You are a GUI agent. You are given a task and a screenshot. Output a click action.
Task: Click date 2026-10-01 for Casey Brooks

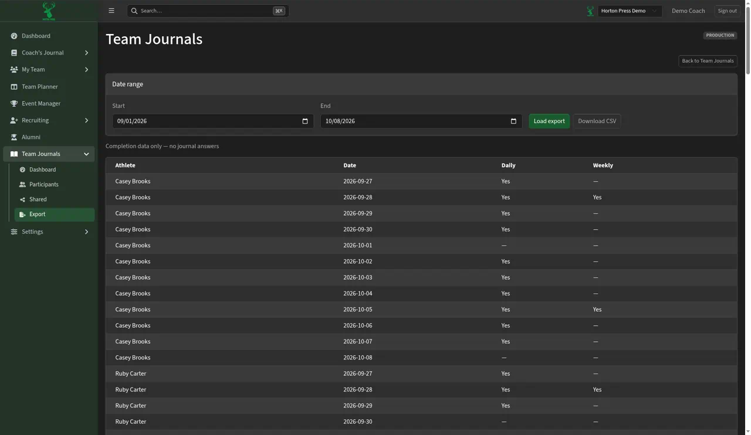[357, 246]
